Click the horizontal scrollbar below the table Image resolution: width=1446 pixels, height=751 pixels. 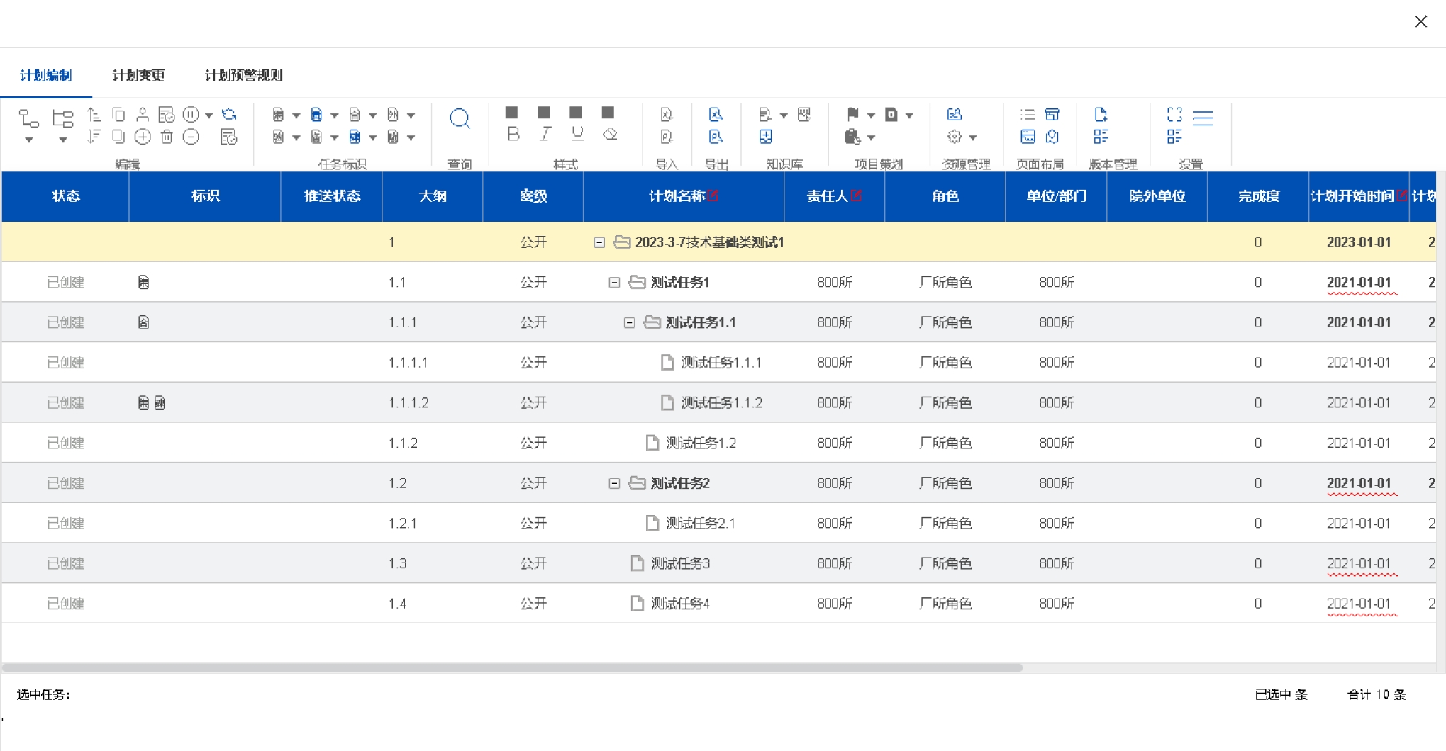512,667
